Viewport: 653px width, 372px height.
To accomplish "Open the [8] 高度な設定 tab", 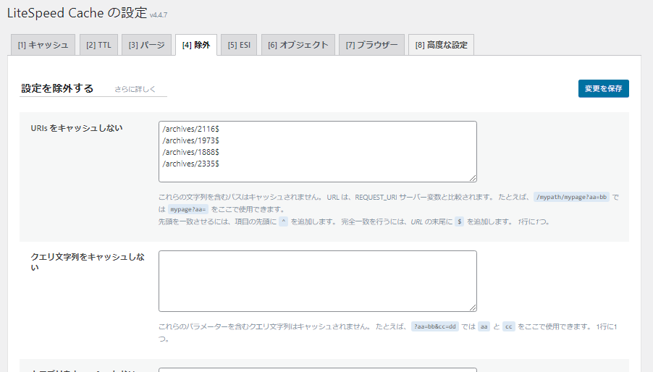I will 441,45.
